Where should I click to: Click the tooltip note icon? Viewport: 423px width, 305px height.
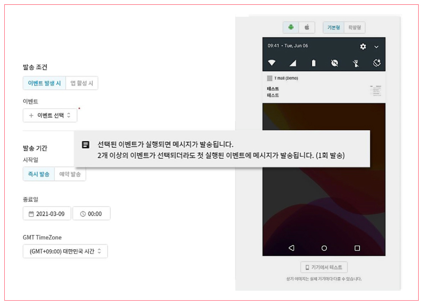85,145
